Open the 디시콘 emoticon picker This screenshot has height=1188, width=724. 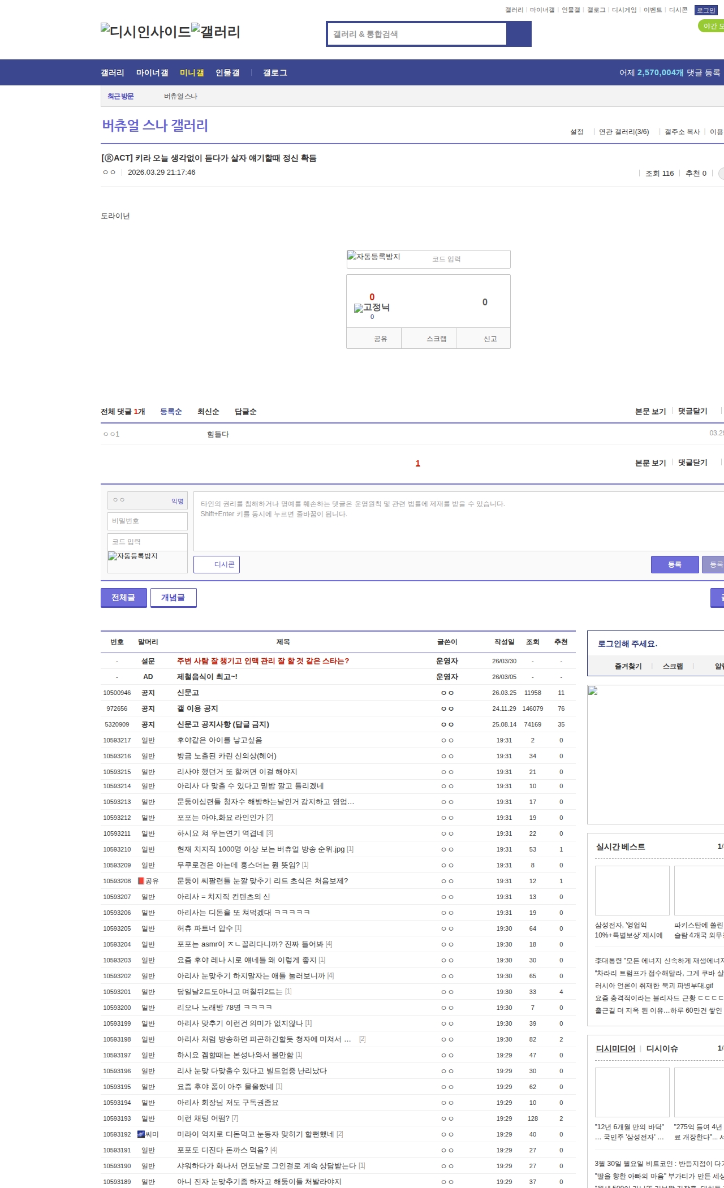click(x=217, y=564)
